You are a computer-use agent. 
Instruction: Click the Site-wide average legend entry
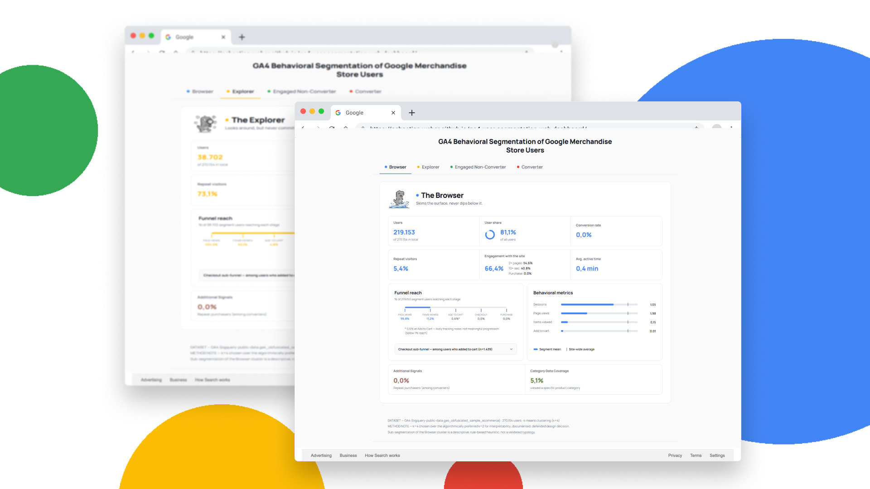580,350
